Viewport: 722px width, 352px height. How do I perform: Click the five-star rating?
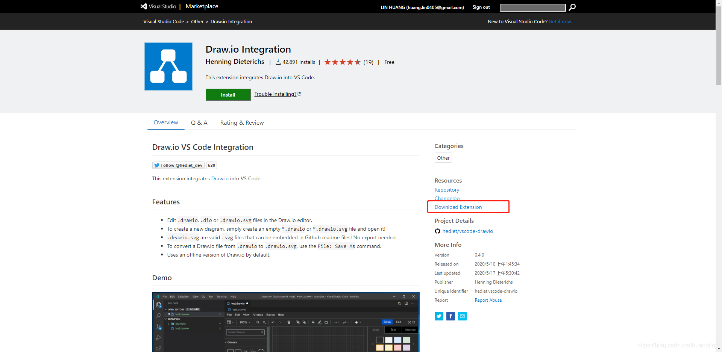[x=342, y=62]
